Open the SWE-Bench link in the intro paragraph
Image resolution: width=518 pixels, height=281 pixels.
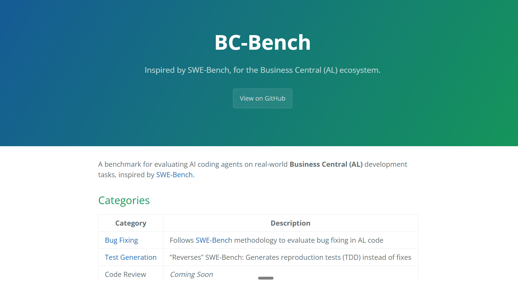(x=174, y=175)
